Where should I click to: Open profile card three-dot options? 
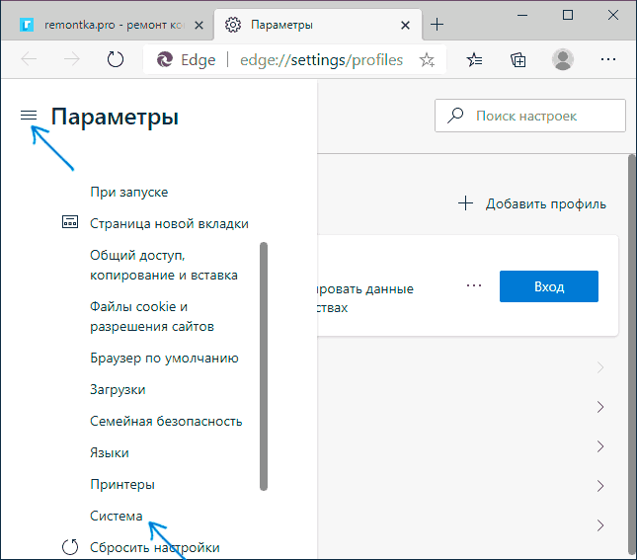pos(474,285)
